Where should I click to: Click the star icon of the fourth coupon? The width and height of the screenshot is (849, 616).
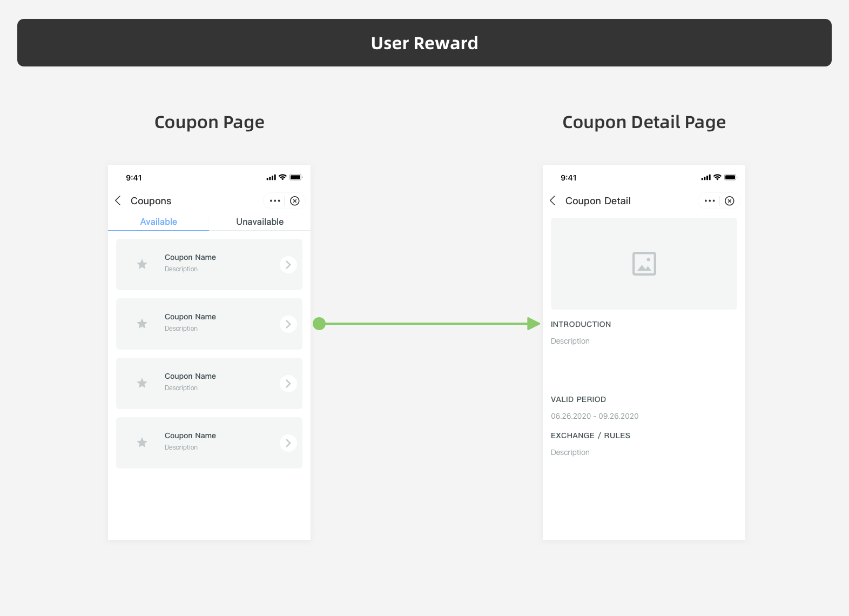point(142,443)
